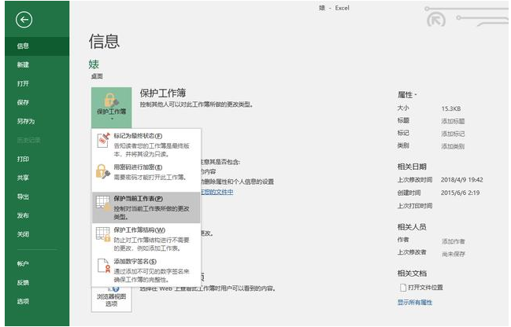Open 发布 in the sidebar
The width and height of the screenshot is (511, 327).
(x=37, y=215)
